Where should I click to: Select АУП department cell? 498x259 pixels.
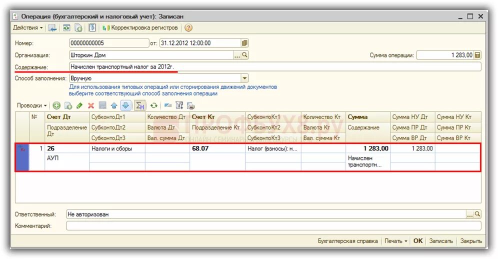67,162
